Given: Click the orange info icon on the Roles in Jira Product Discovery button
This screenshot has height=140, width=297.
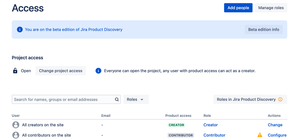Looking at the screenshot, I should click(x=280, y=99).
